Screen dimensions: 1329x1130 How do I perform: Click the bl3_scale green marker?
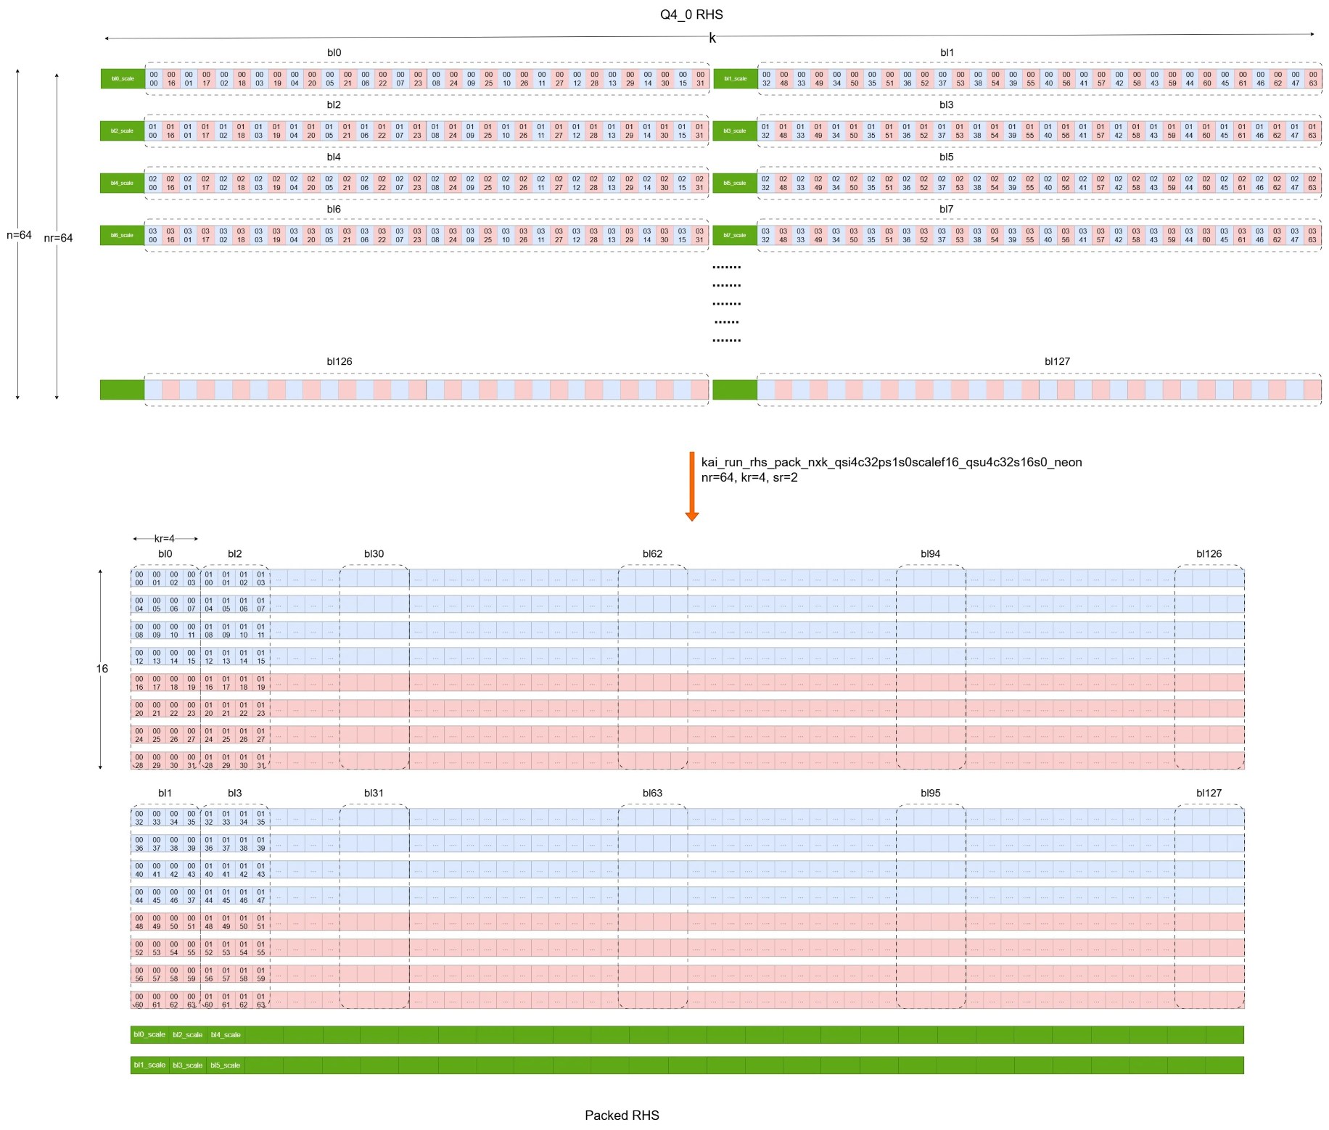pos(734,133)
